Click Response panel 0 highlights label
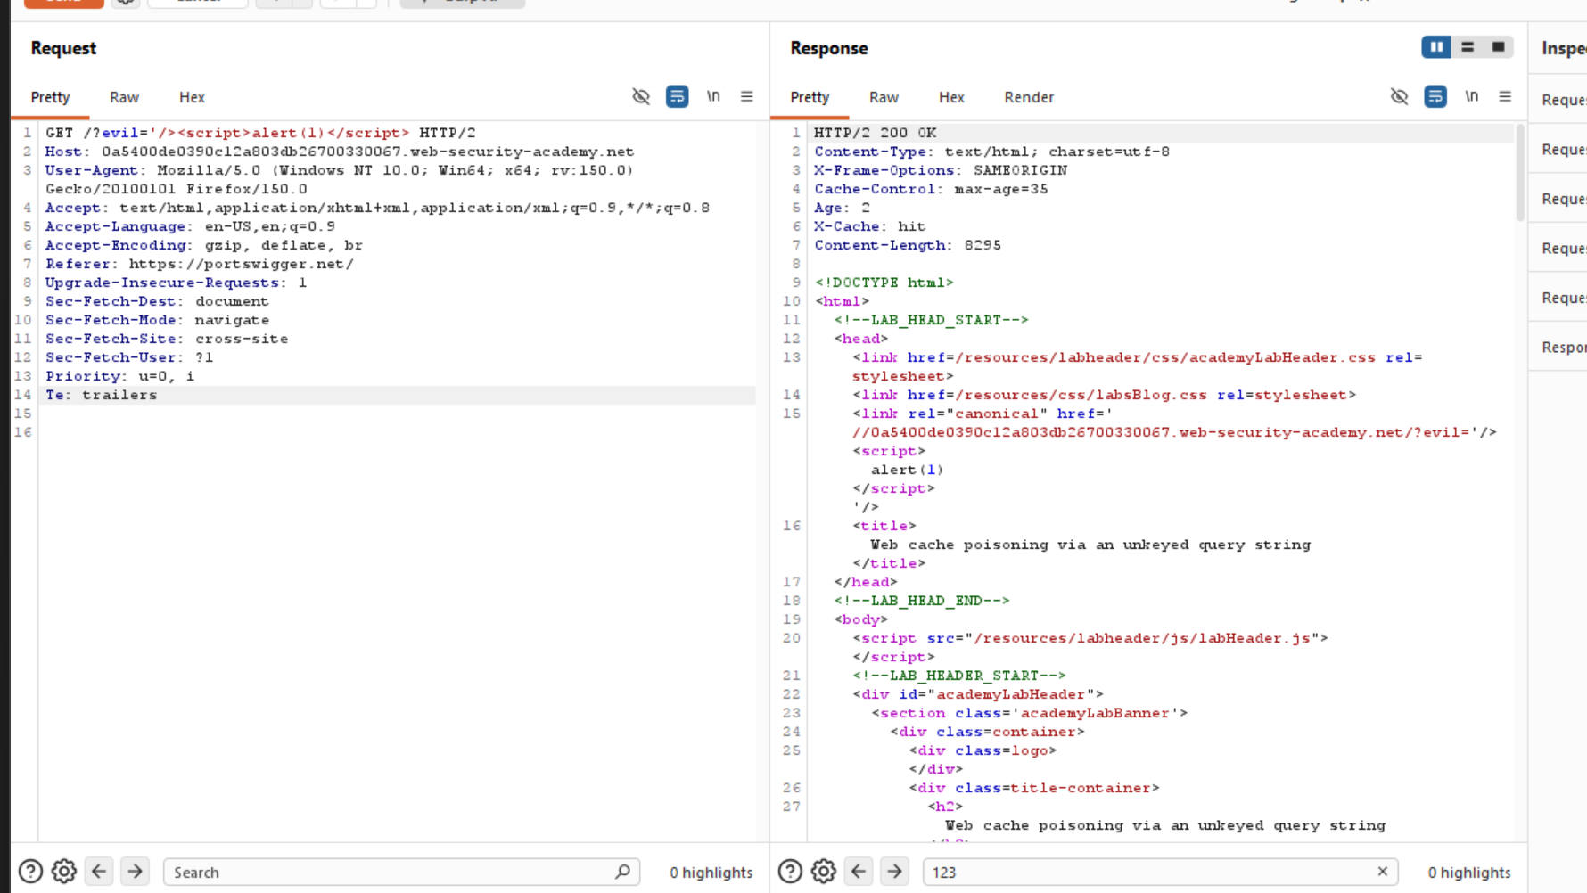This screenshot has width=1587, height=893. pyautogui.click(x=1469, y=873)
